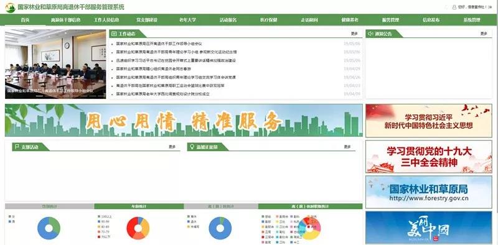The image size is (498, 245).
Task: Click the user profile icon at top right
Action: 454,7
